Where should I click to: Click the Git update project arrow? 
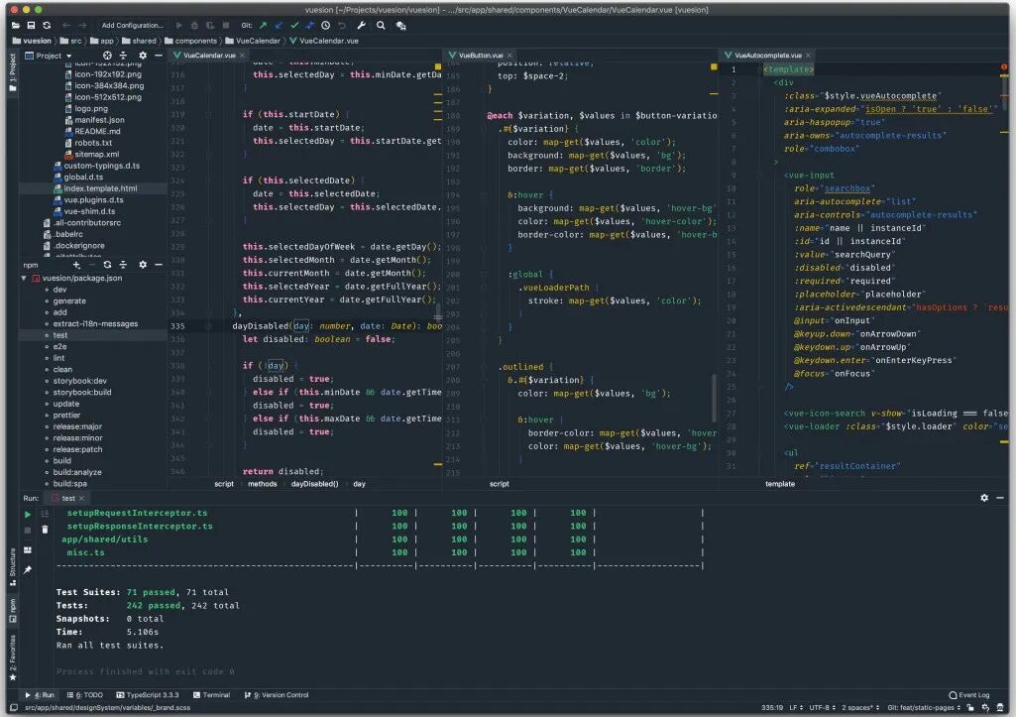[x=279, y=25]
